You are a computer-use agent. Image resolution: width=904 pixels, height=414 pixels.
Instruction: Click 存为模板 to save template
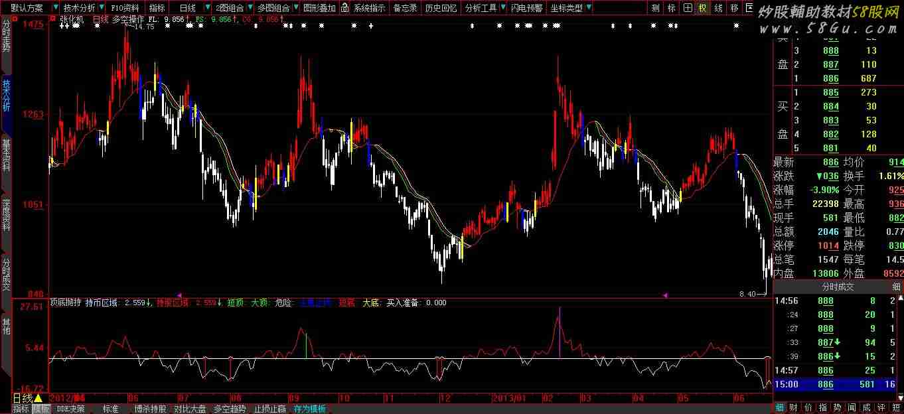(x=309, y=409)
